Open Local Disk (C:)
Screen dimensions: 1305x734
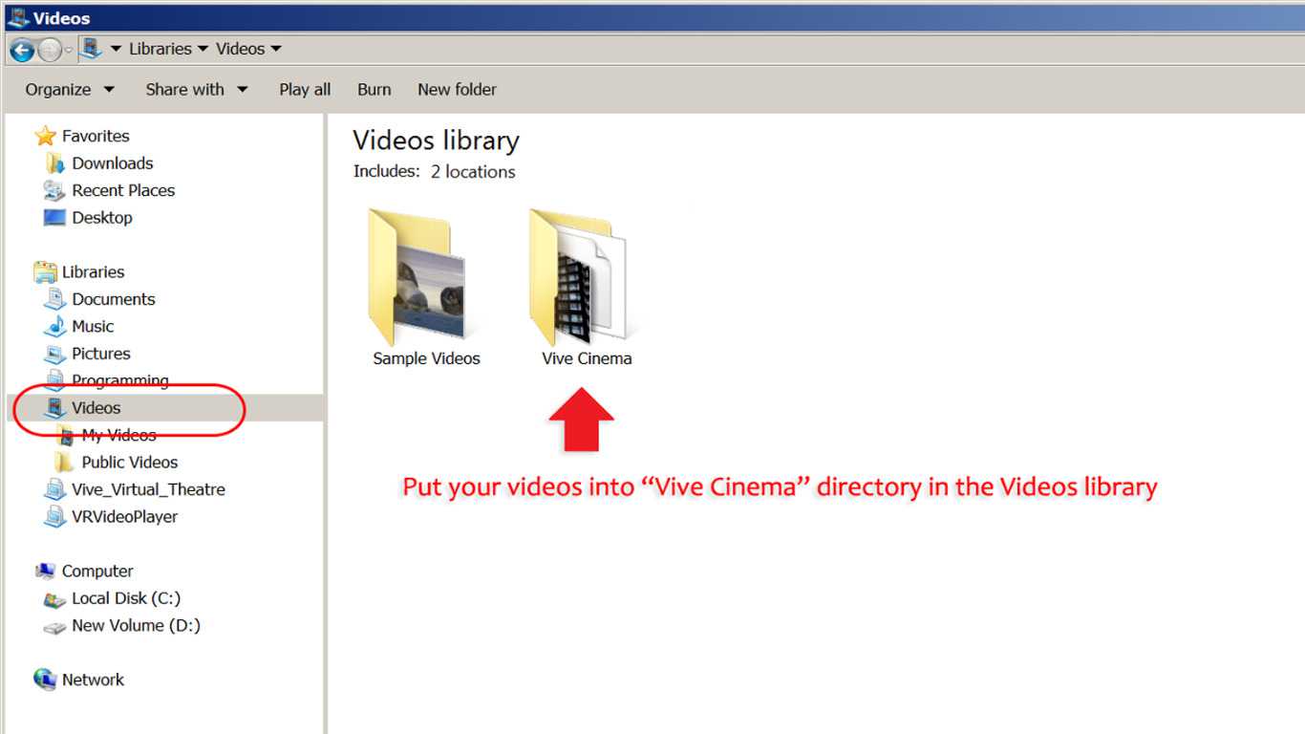coord(126,598)
